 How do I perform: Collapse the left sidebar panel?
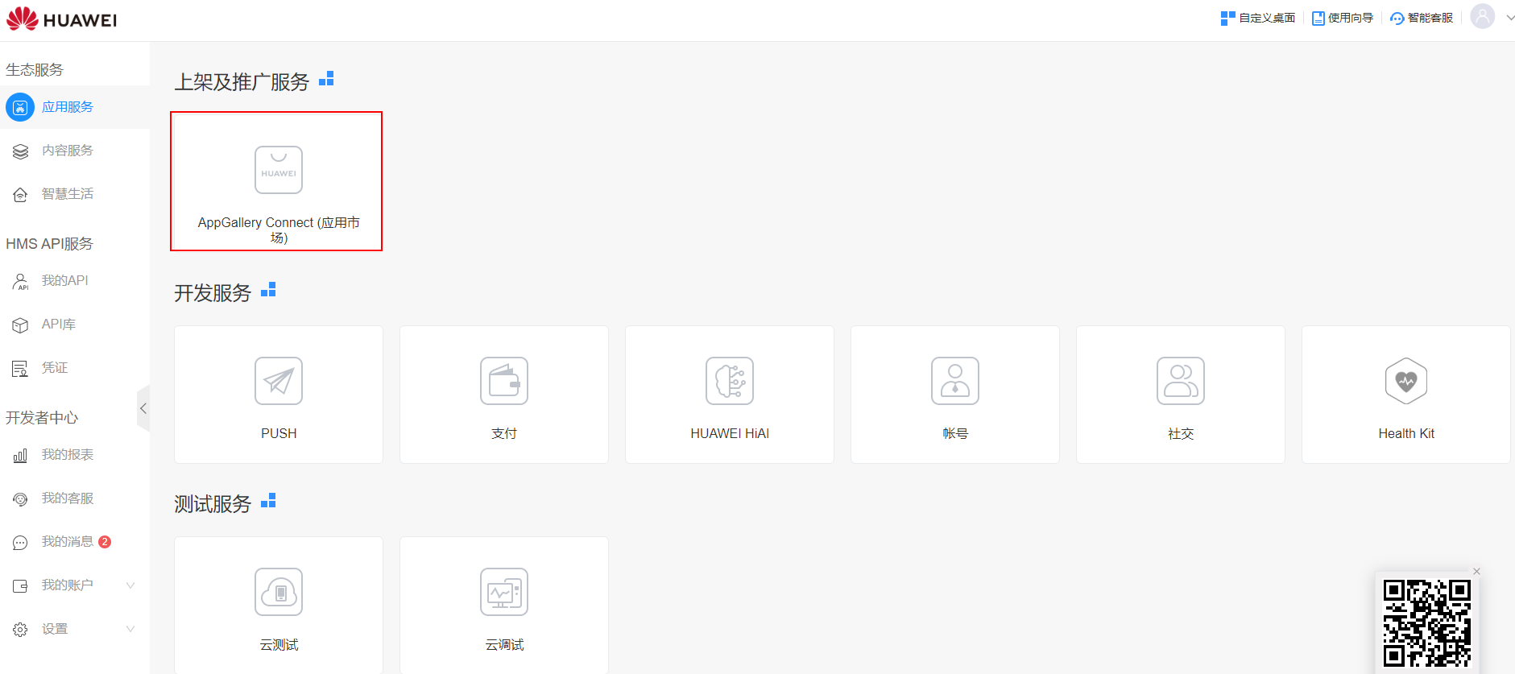(x=143, y=408)
